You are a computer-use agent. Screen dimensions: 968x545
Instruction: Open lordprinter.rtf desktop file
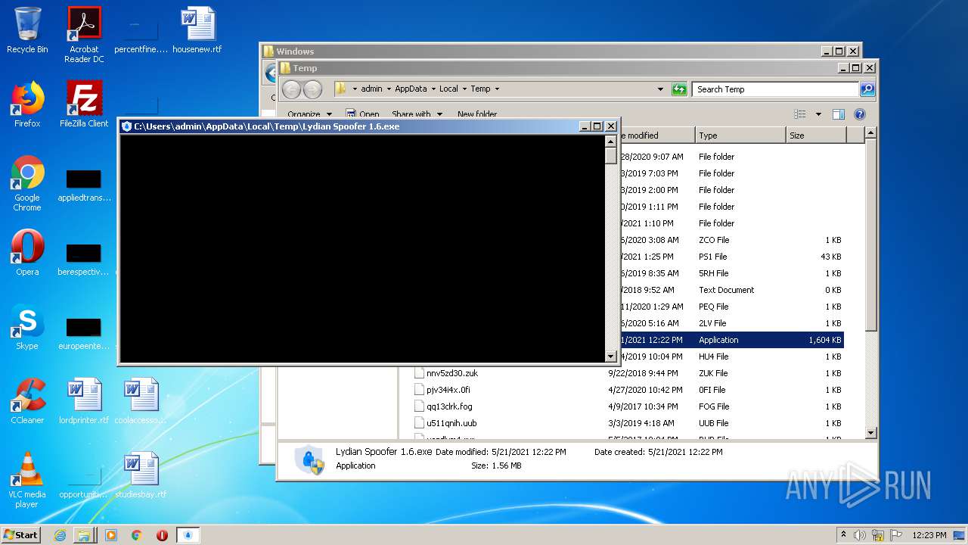(x=84, y=401)
